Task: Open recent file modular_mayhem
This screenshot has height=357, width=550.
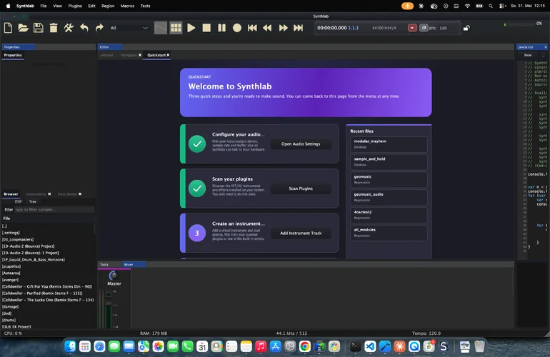Action: 389,144
